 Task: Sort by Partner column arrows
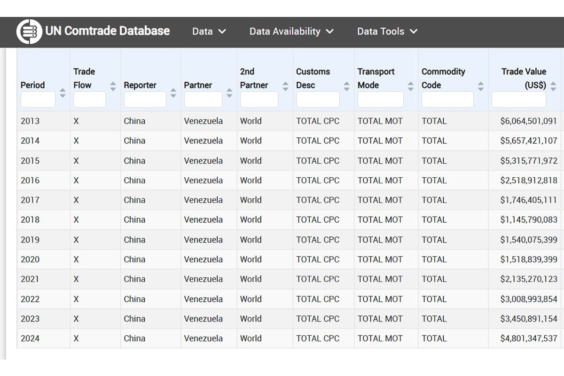[229, 93]
